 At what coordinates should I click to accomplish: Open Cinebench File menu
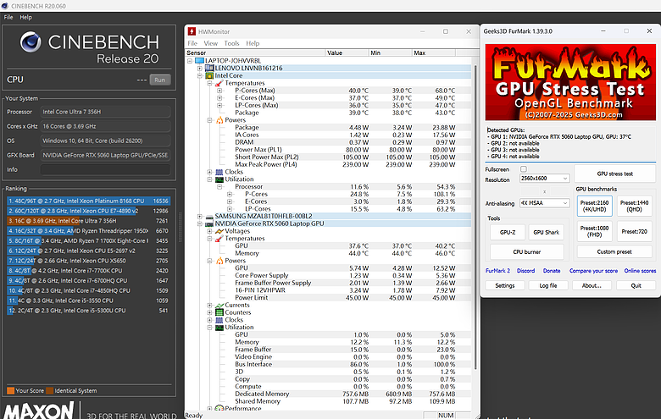pos(8,17)
